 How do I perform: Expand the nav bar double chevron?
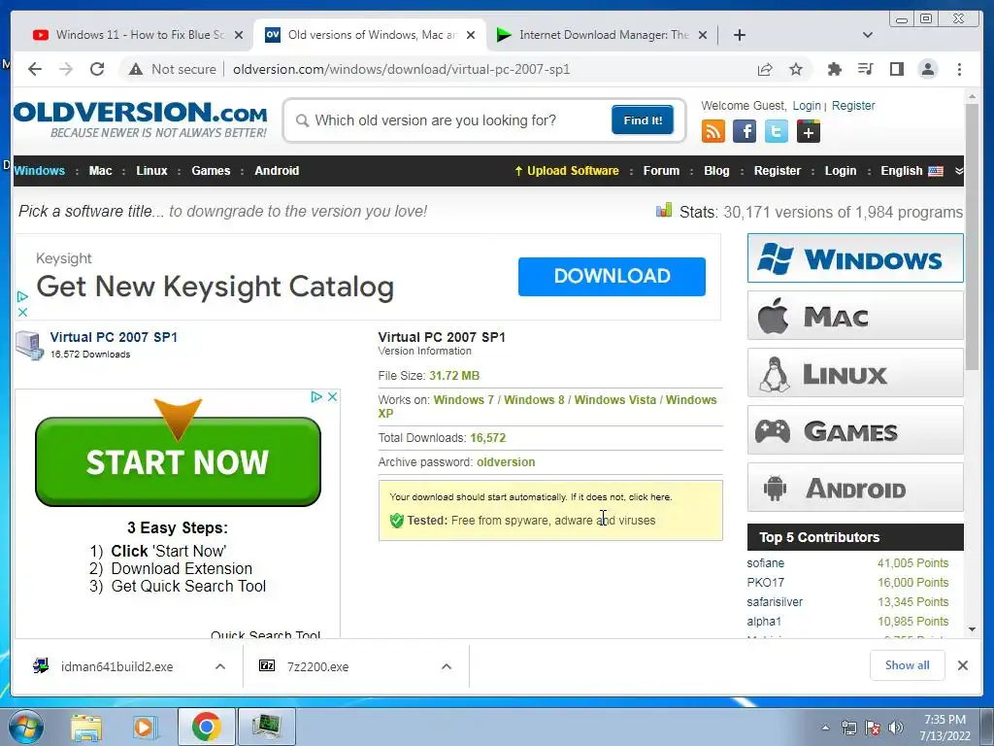tap(958, 171)
